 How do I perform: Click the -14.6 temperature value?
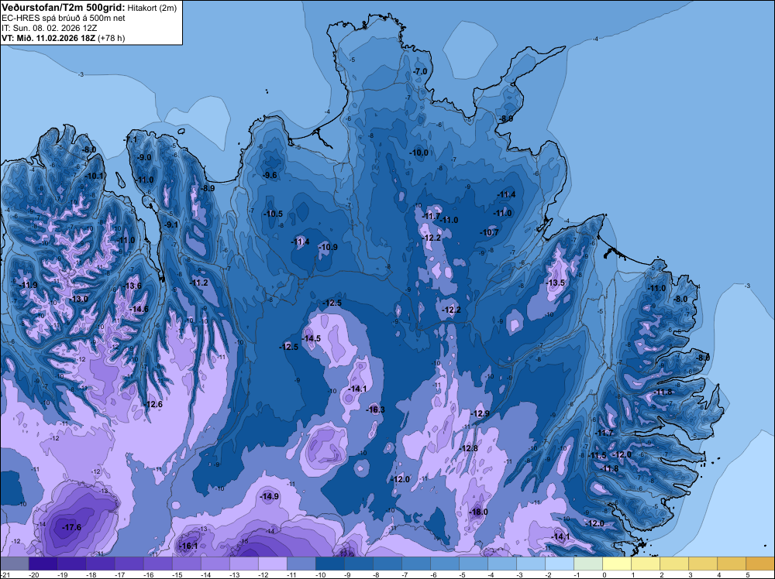139,309
